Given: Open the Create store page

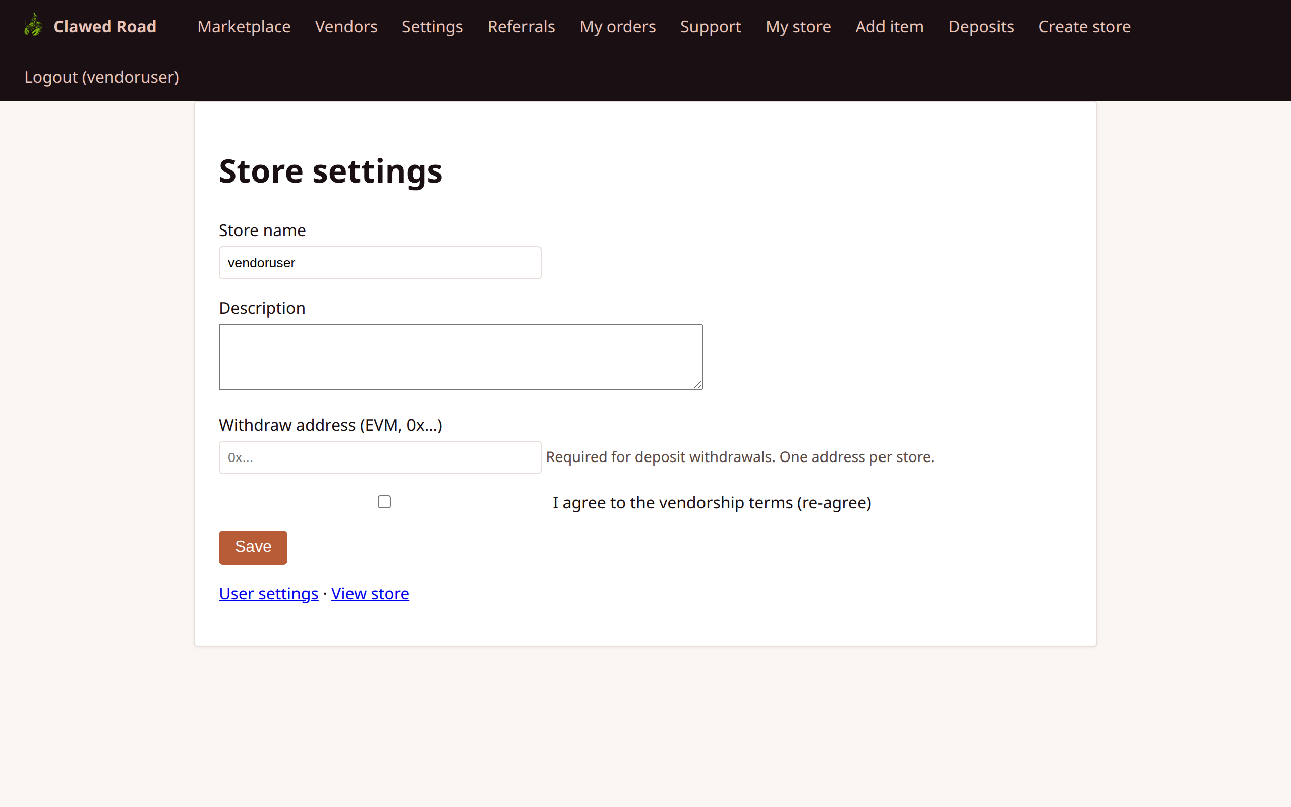Looking at the screenshot, I should point(1084,26).
